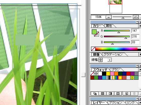Select the Registration swatch with crosshair
Viewport: 141px width, 105px height.
(x=96, y=74)
